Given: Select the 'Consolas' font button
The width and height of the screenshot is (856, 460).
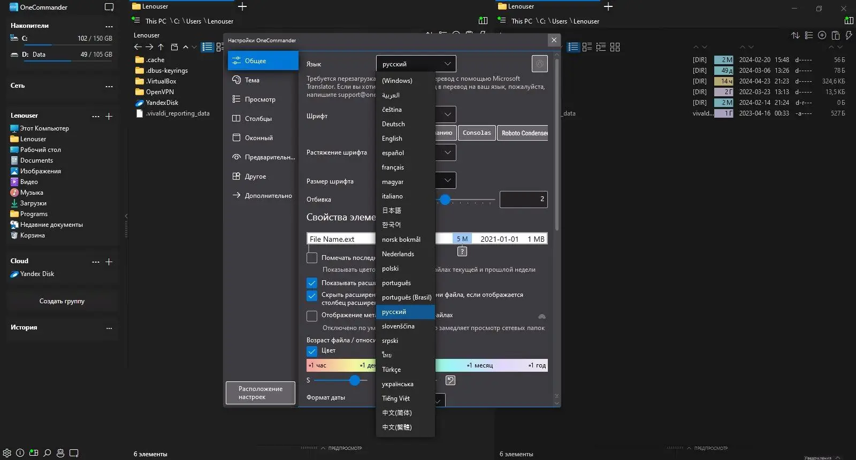Looking at the screenshot, I should 477,133.
